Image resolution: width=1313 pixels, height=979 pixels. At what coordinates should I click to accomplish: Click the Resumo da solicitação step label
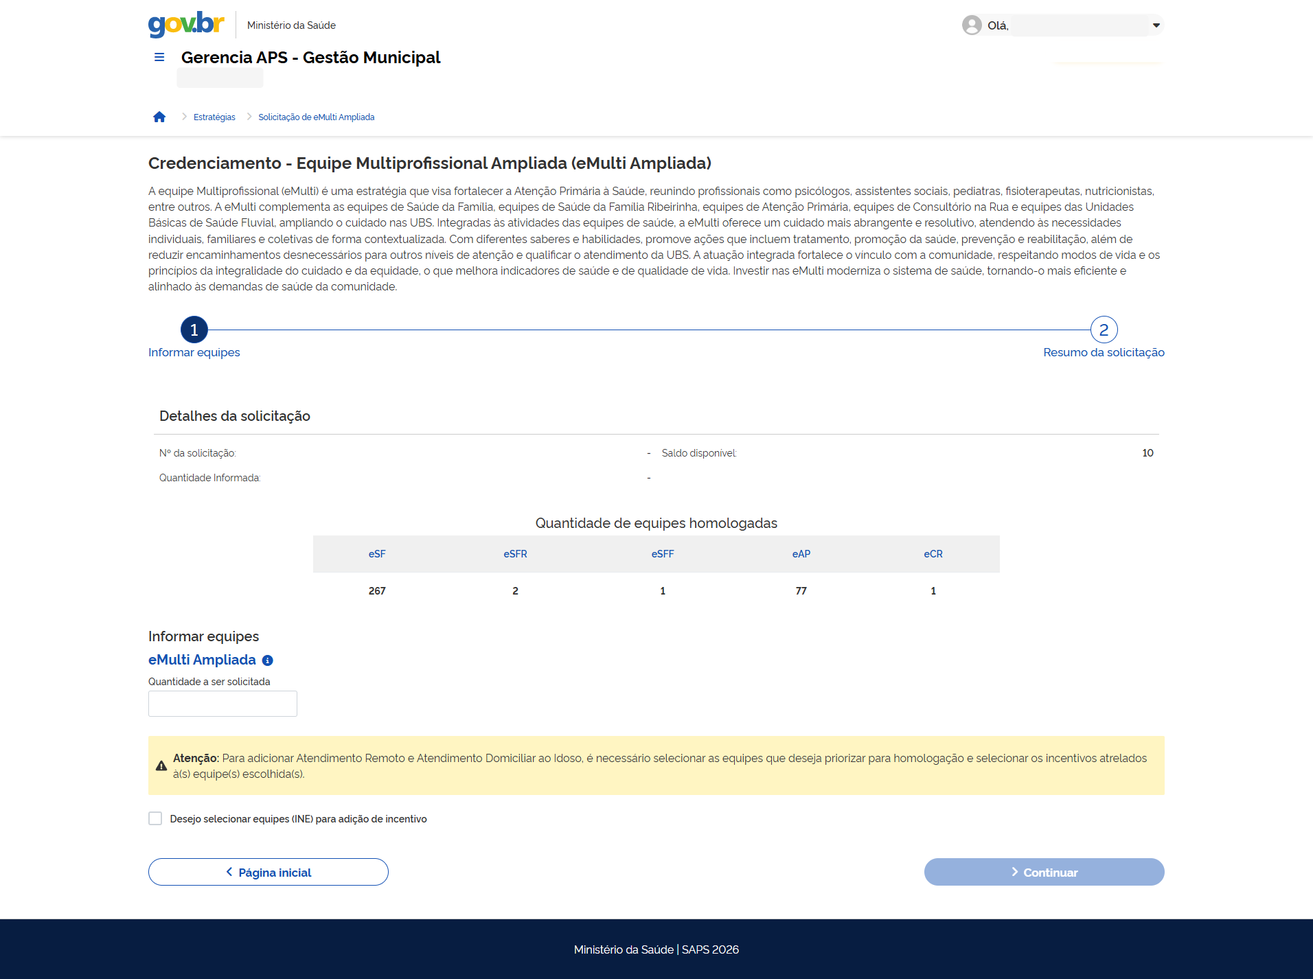click(x=1104, y=352)
